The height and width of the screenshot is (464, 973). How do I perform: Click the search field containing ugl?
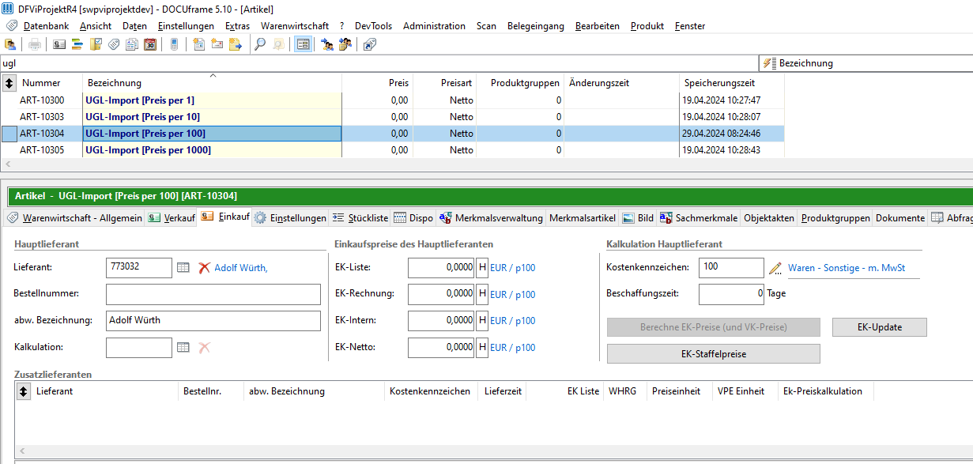click(x=379, y=63)
